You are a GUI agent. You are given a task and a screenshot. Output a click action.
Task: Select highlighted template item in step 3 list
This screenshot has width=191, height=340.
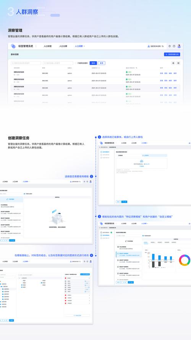point(128,255)
